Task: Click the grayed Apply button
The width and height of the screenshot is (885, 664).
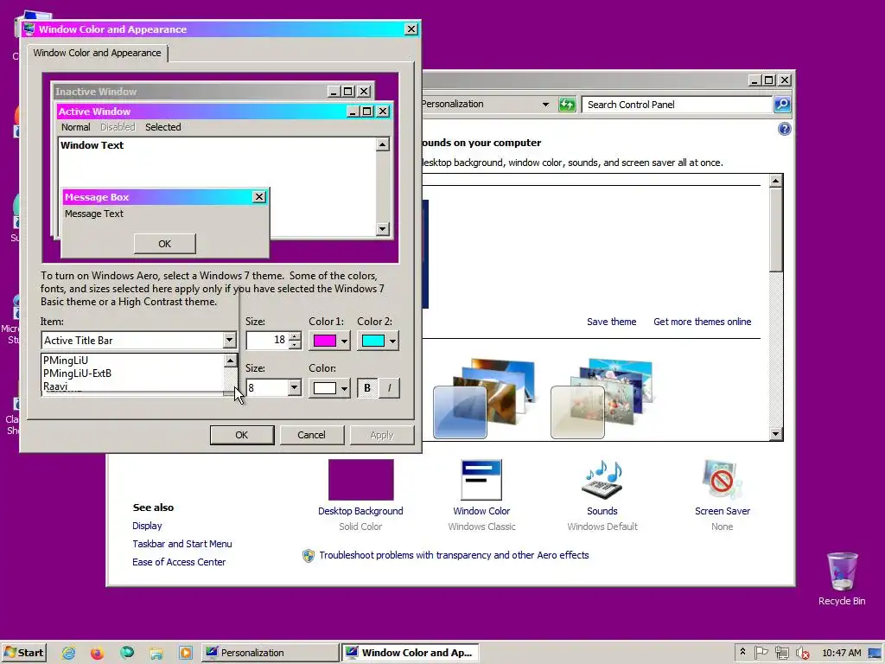Action: point(381,436)
